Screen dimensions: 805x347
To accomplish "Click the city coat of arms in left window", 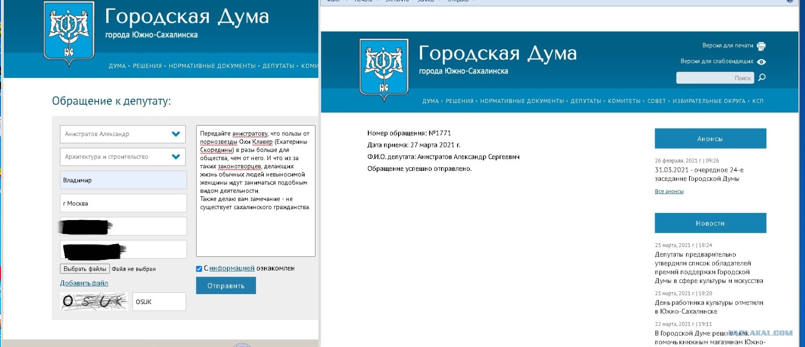I will pyautogui.click(x=69, y=33).
